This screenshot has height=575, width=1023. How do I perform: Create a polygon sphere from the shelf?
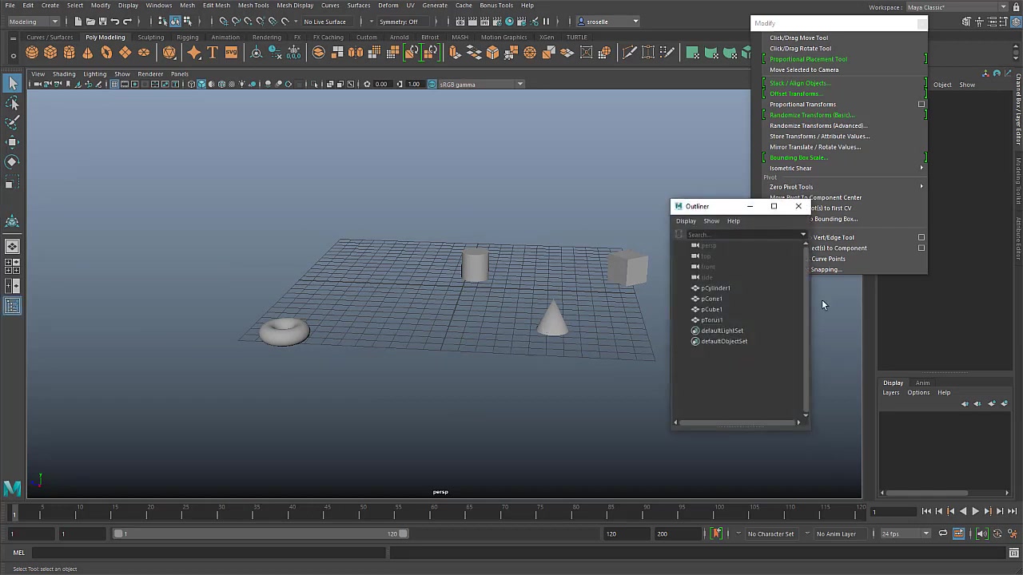[x=31, y=53]
